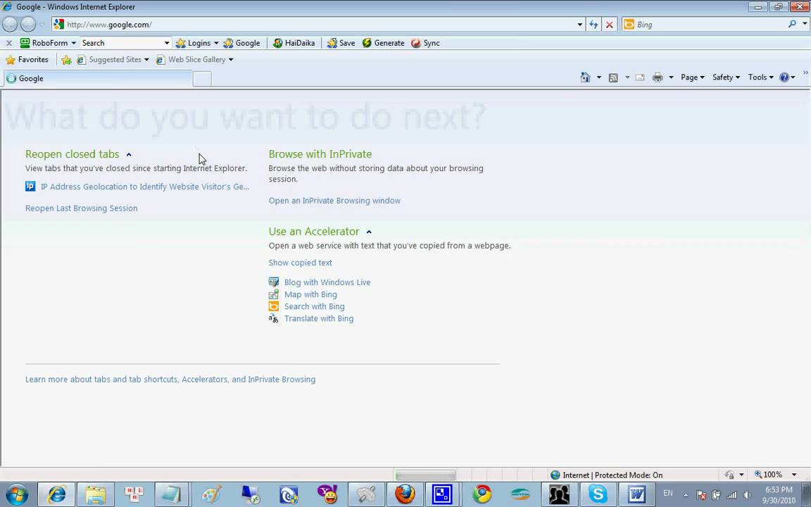The height and width of the screenshot is (507, 811).
Task: Open Firefox from the taskbar
Action: [x=405, y=494]
